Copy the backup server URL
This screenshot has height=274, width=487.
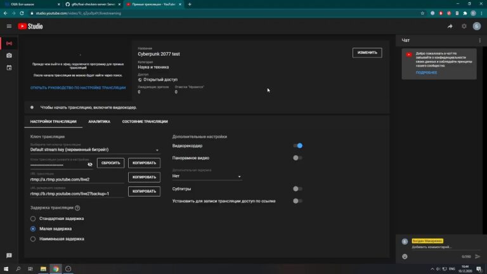(144, 192)
